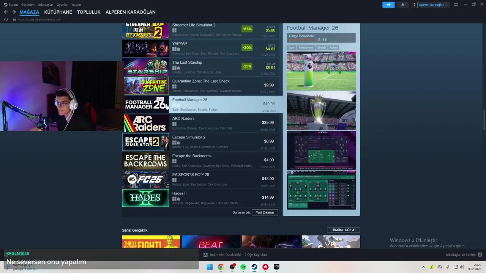Open the stadium pitch screenshot in preview
Image resolution: width=486 pixels, height=273 pixels.
[321, 71]
